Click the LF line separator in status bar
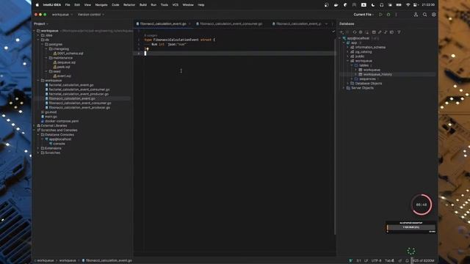Image resolution: width=470 pixels, height=264 pixels. pos(366,261)
